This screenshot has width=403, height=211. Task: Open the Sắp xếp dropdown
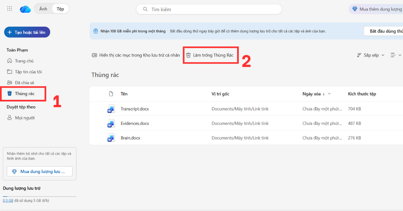click(370, 55)
